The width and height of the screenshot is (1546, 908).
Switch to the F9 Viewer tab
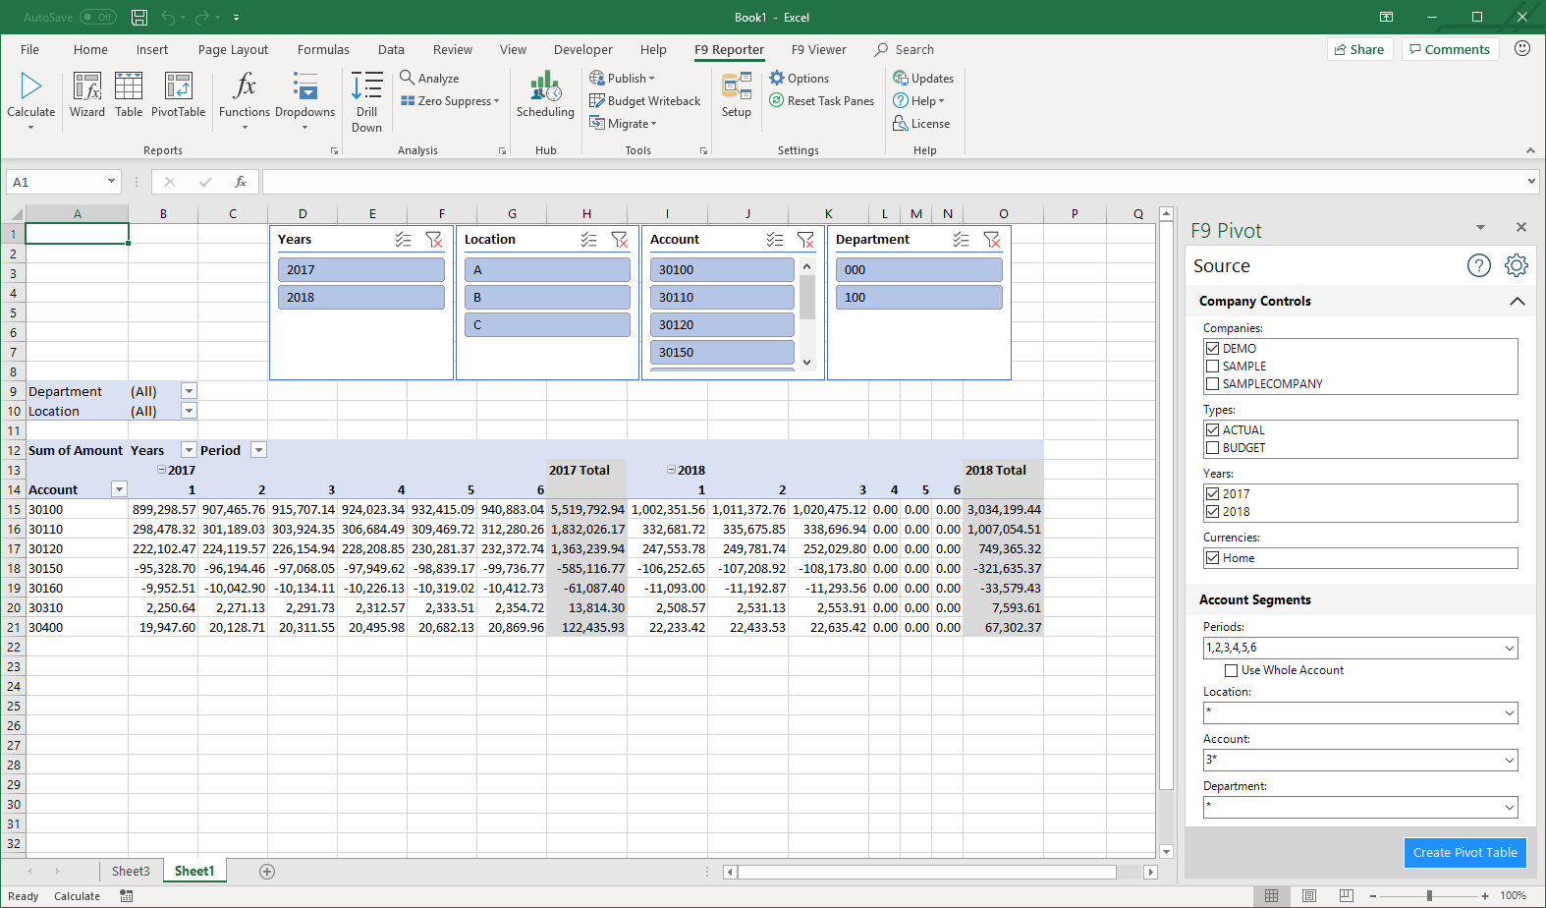818,49
